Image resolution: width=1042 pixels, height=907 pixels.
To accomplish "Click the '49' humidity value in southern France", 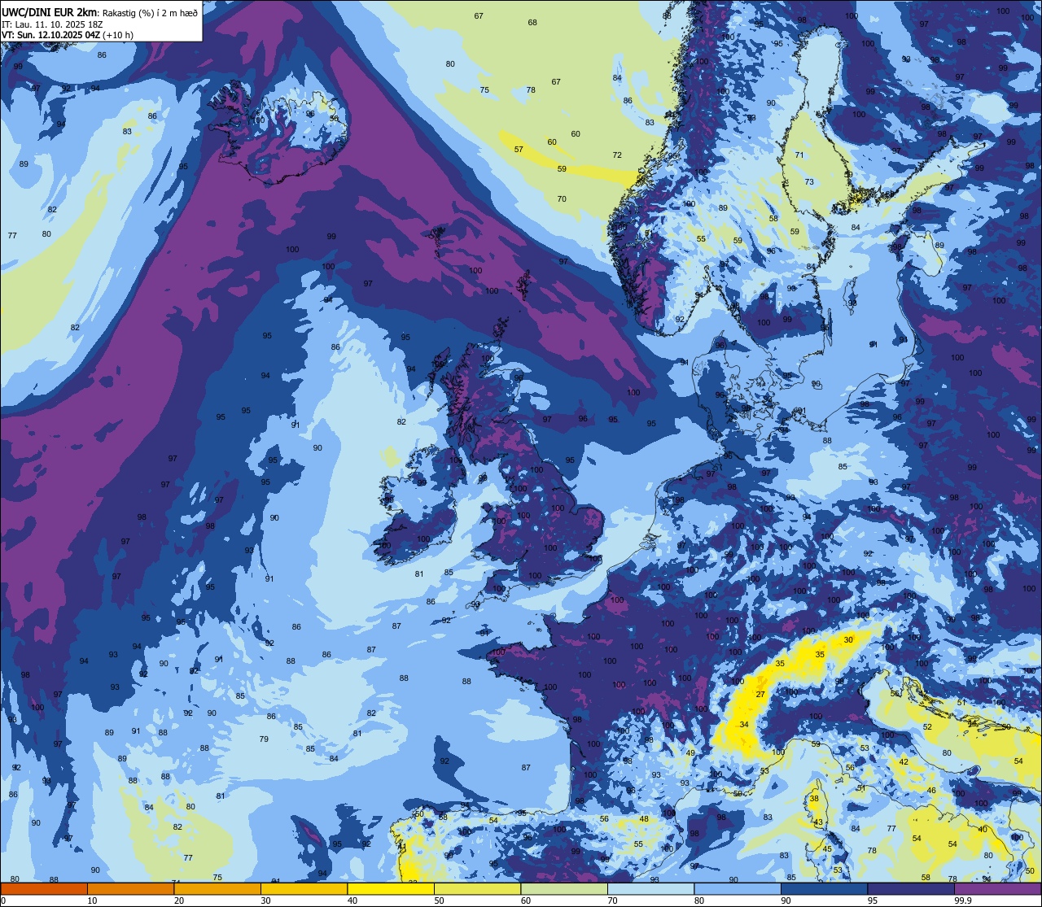I will (x=690, y=752).
